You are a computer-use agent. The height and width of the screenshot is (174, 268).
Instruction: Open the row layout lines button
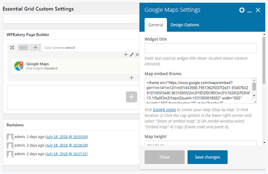tap(23, 48)
